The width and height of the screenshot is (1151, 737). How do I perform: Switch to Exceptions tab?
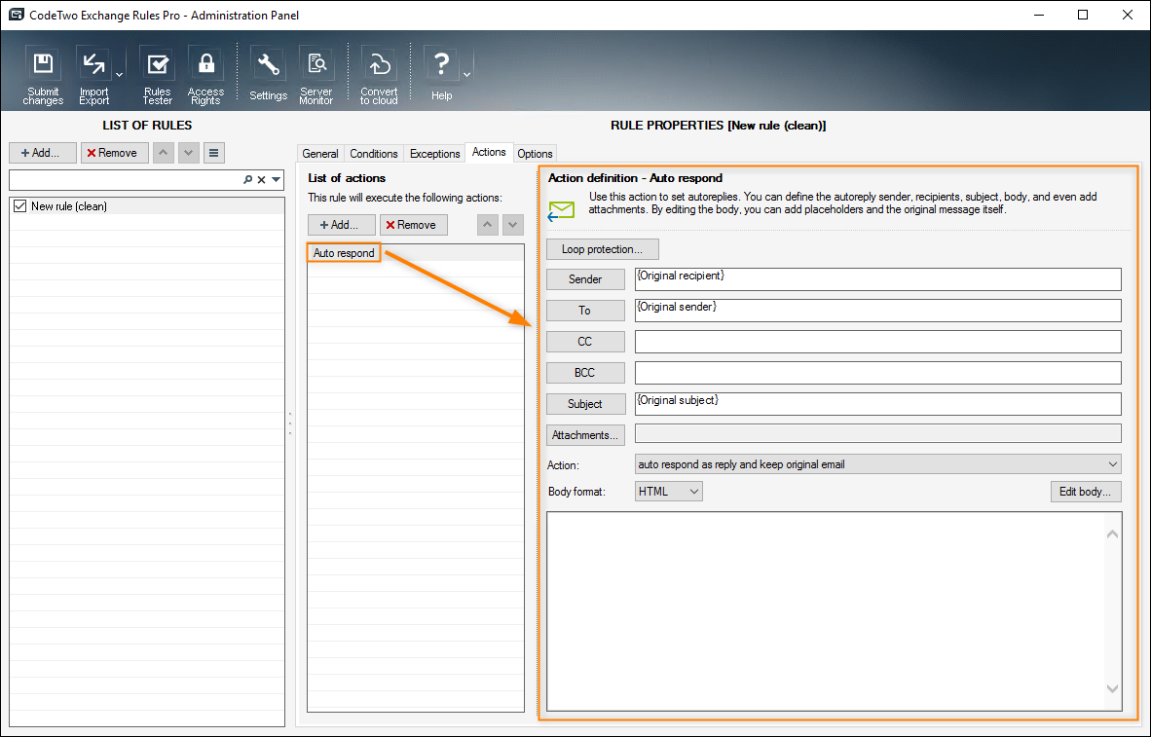pyautogui.click(x=434, y=154)
